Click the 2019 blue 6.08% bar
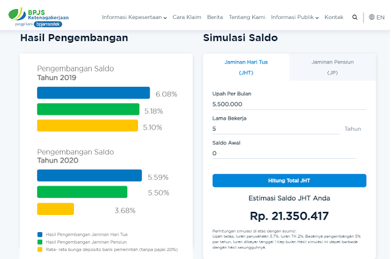Viewport: 391px width, 259px height. (93, 93)
